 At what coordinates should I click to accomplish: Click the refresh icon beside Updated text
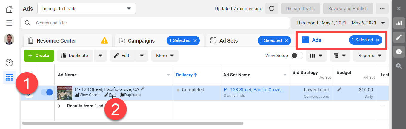point(272,9)
